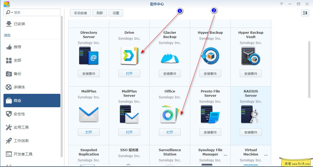Viewport: 313px width, 167px height.
Task: Click the Presto File Server icon
Action: click(210, 114)
